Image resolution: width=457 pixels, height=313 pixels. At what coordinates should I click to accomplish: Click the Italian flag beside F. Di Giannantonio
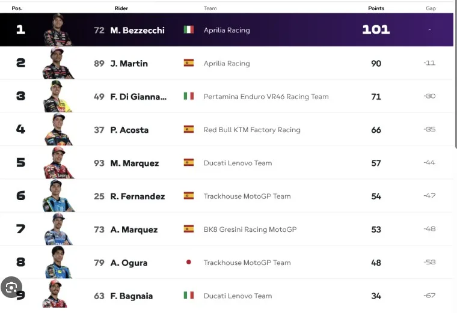189,96
